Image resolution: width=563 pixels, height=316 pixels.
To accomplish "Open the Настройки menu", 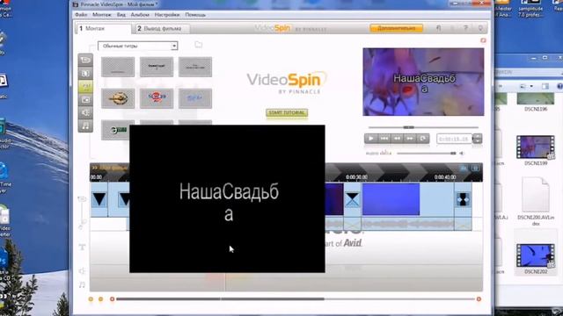I will (167, 15).
